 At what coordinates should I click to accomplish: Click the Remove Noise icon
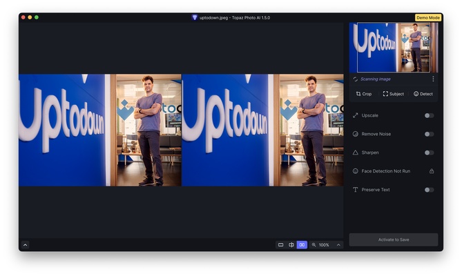coord(356,134)
